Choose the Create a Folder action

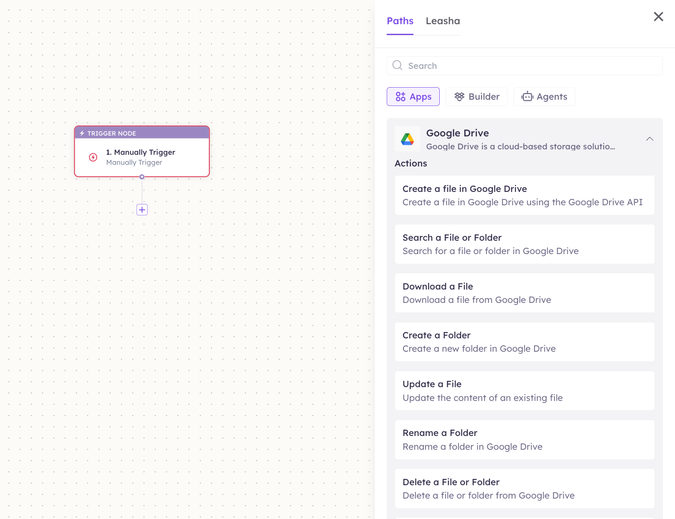pyautogui.click(x=524, y=342)
